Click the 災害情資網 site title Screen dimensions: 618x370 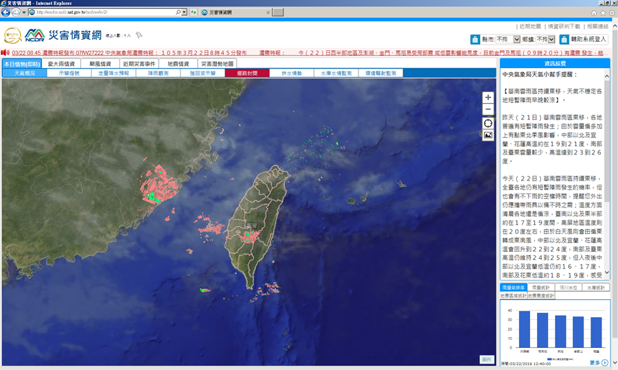point(75,35)
